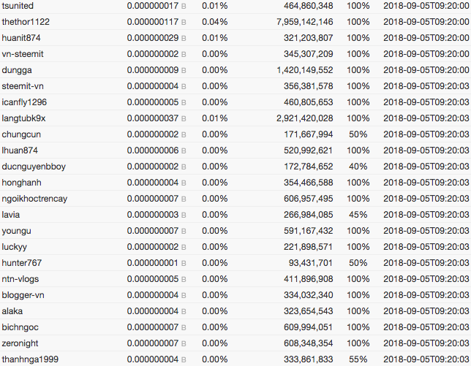Viewport: 471px width, 366px height.
Task: Open luckyy account name
Action: 15,247
